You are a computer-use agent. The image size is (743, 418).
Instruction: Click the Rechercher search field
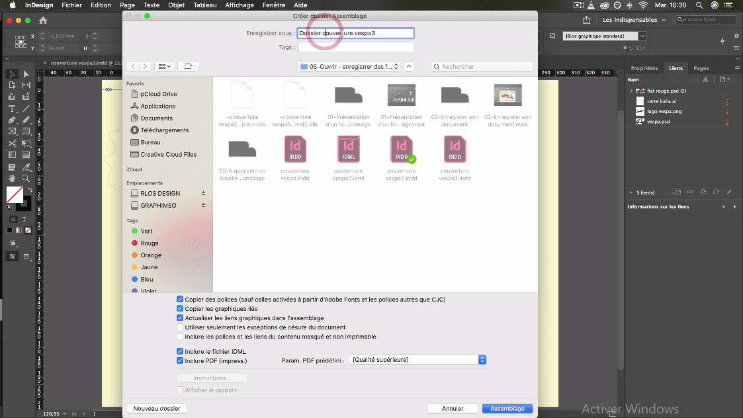point(483,67)
